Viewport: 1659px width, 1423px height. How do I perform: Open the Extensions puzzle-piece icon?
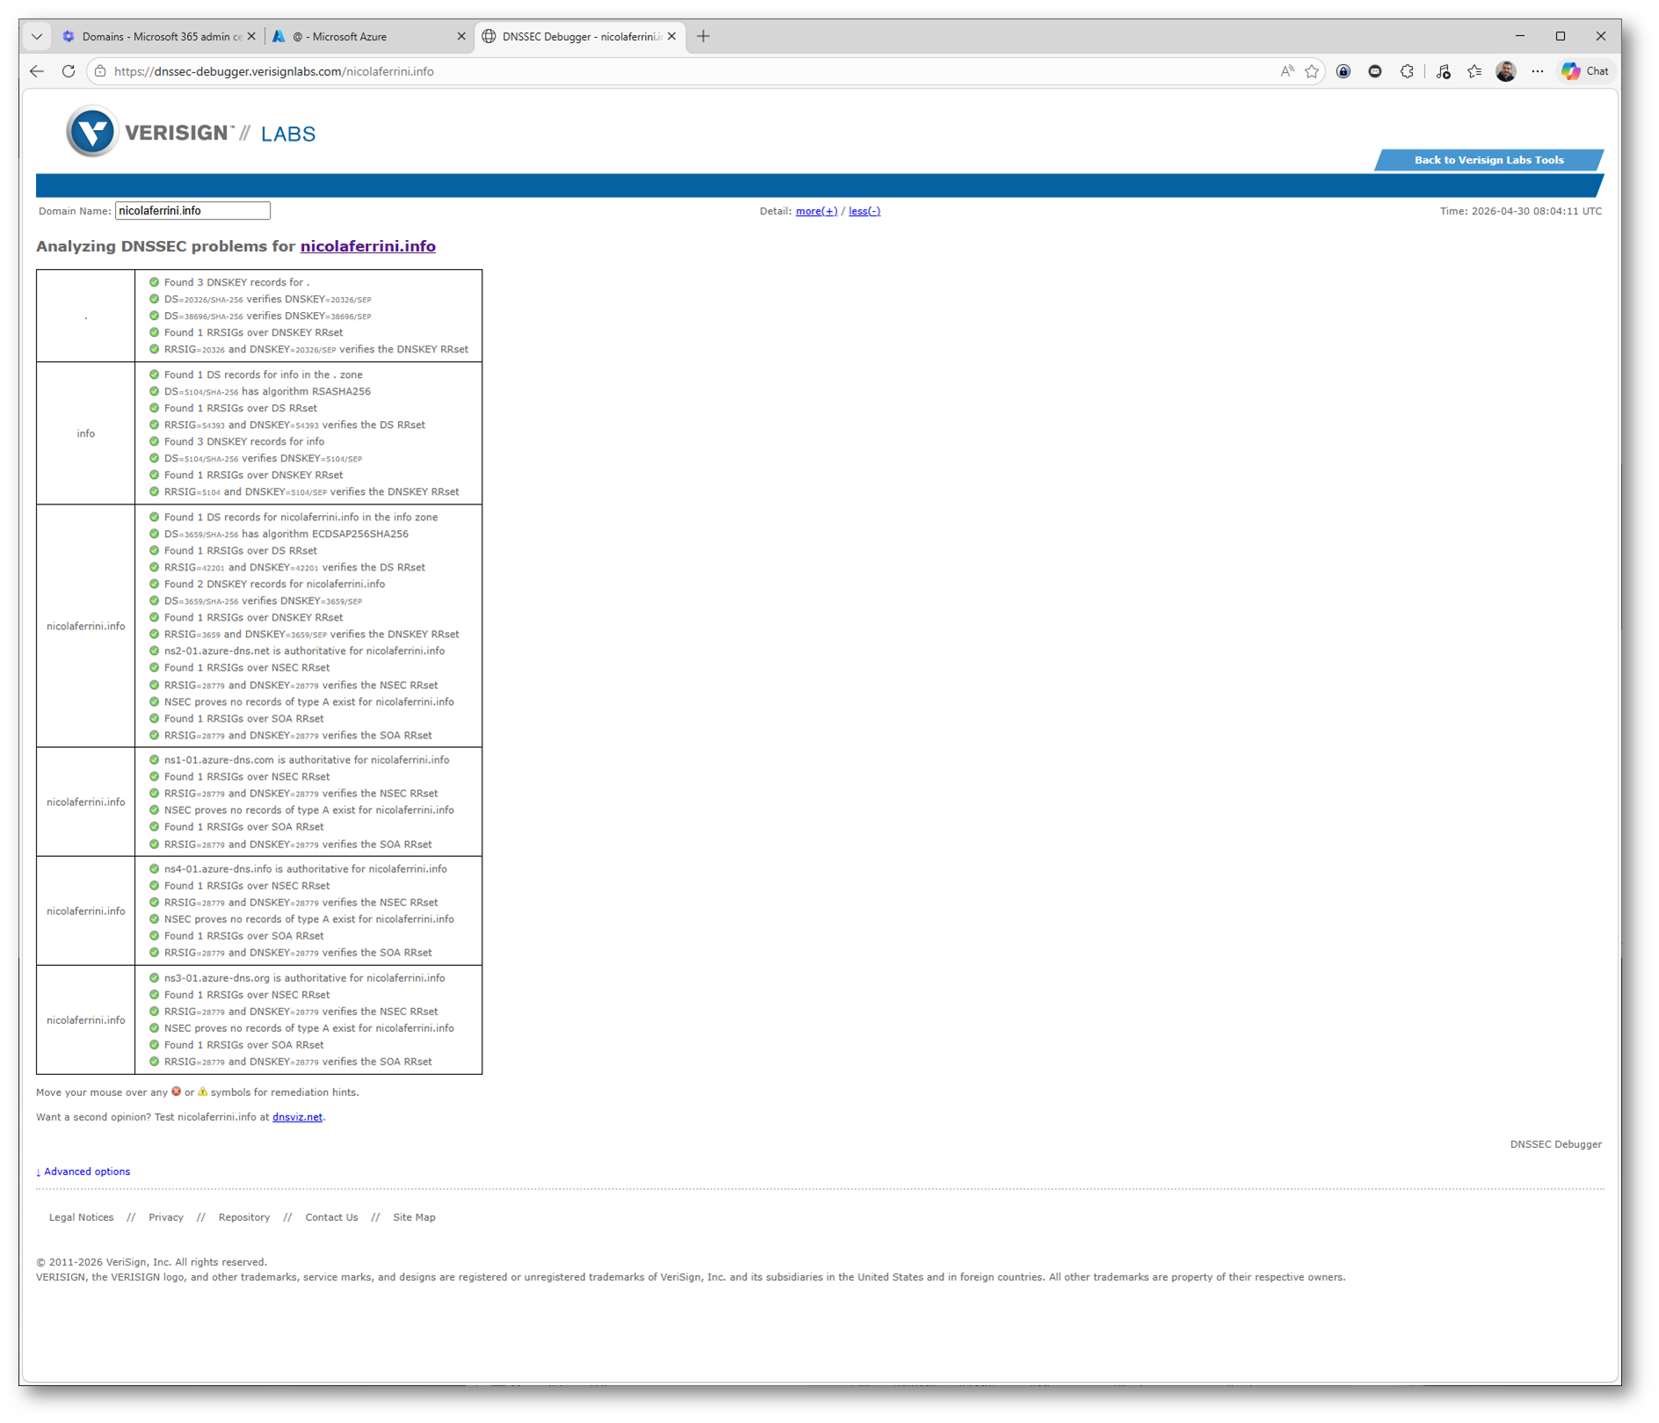1407,72
